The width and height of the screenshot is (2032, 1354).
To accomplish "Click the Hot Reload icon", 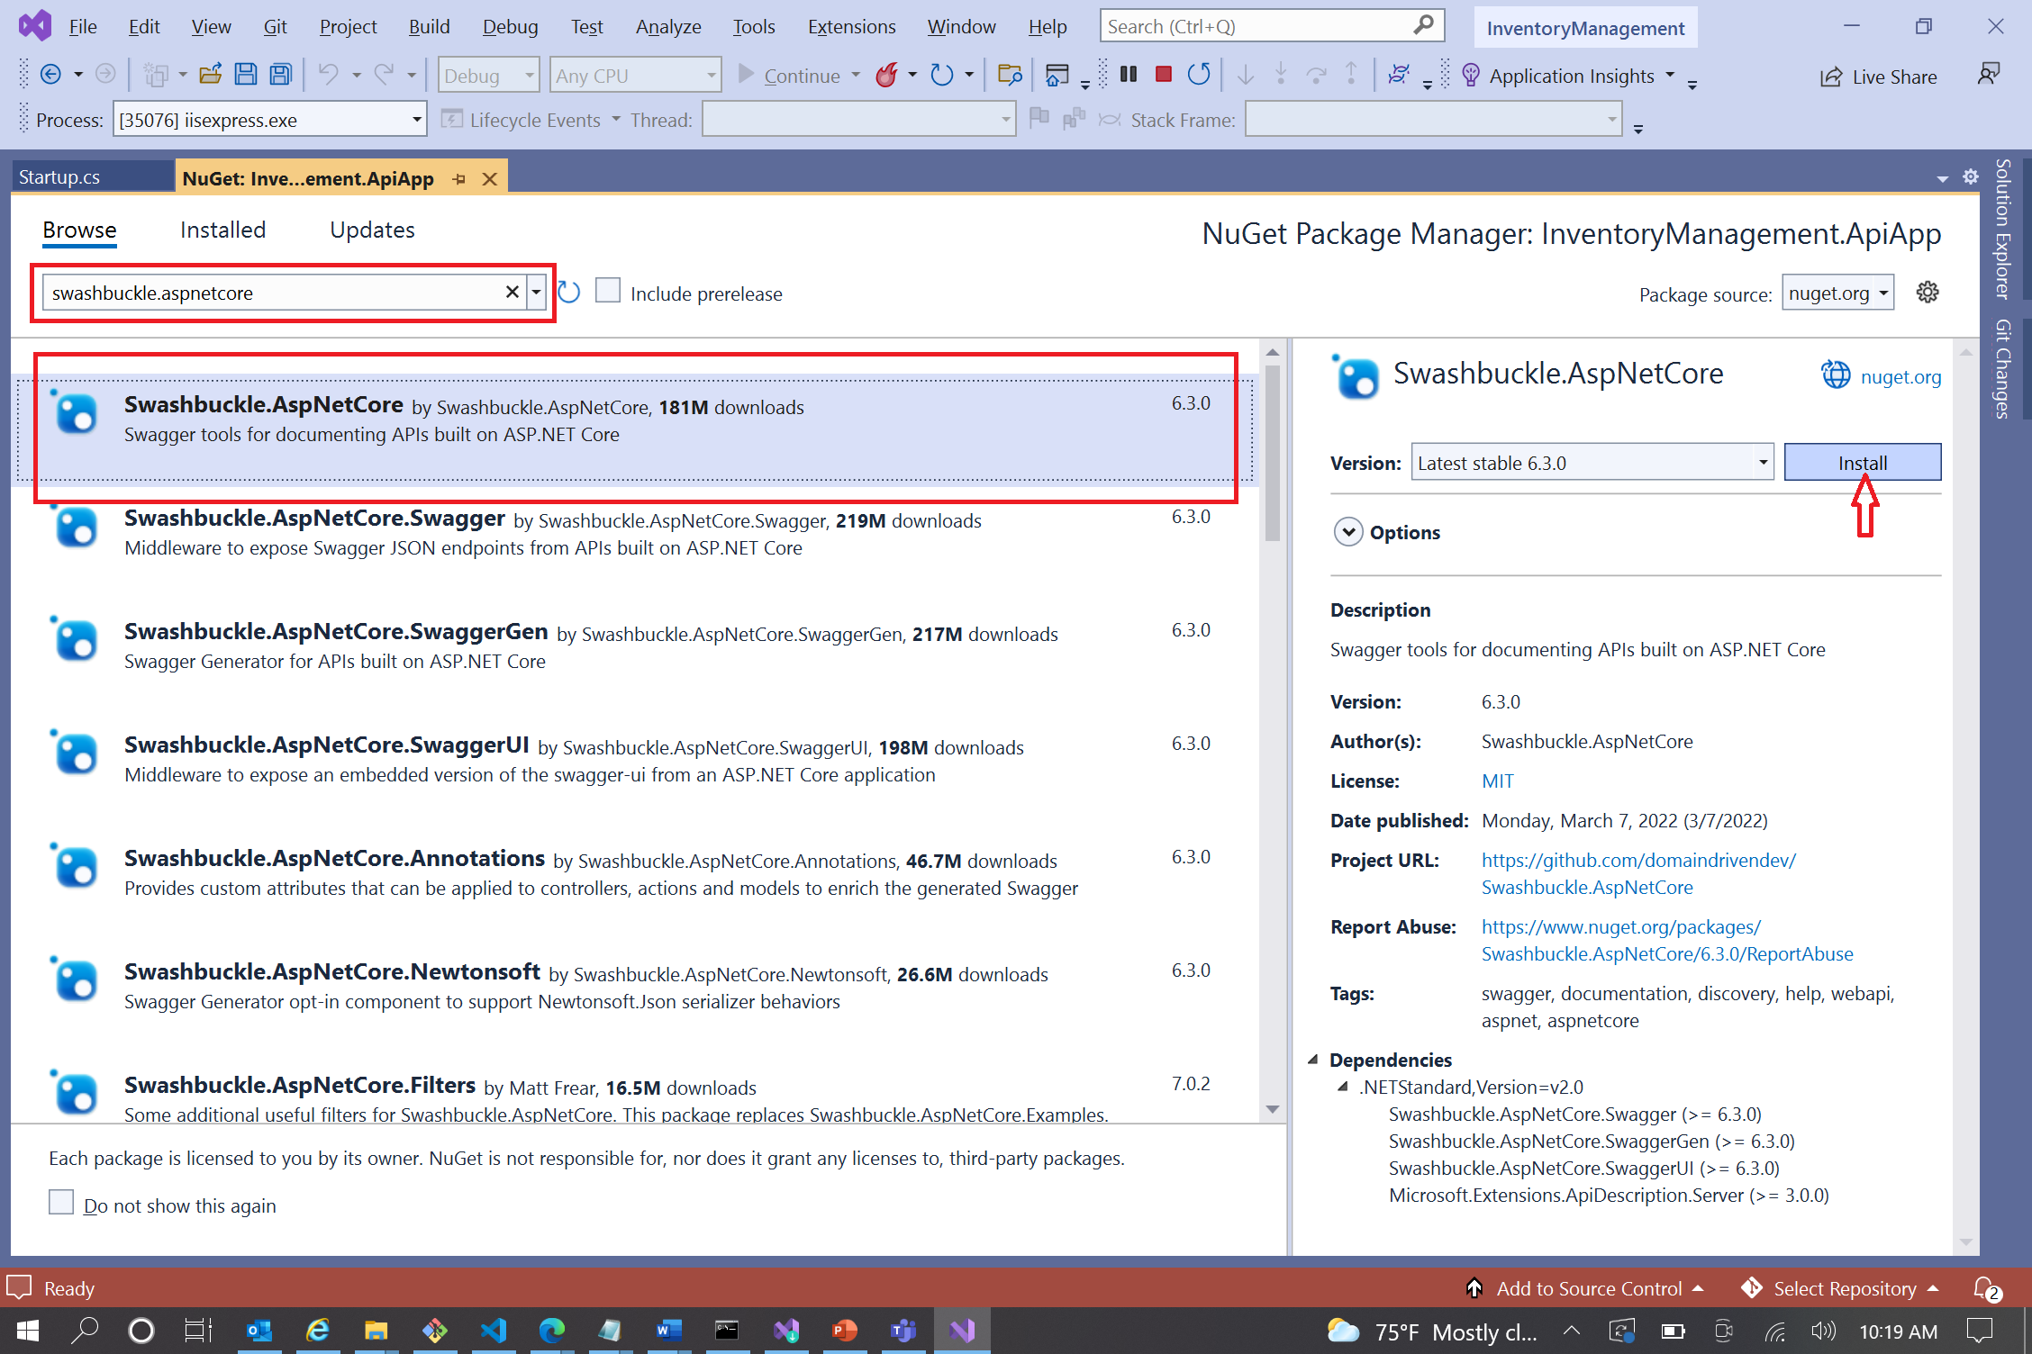I will [x=889, y=76].
